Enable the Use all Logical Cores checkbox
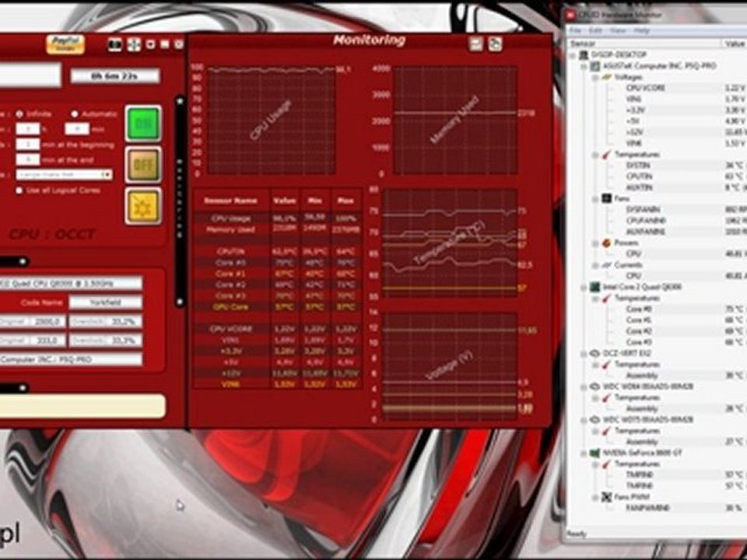 tap(19, 191)
